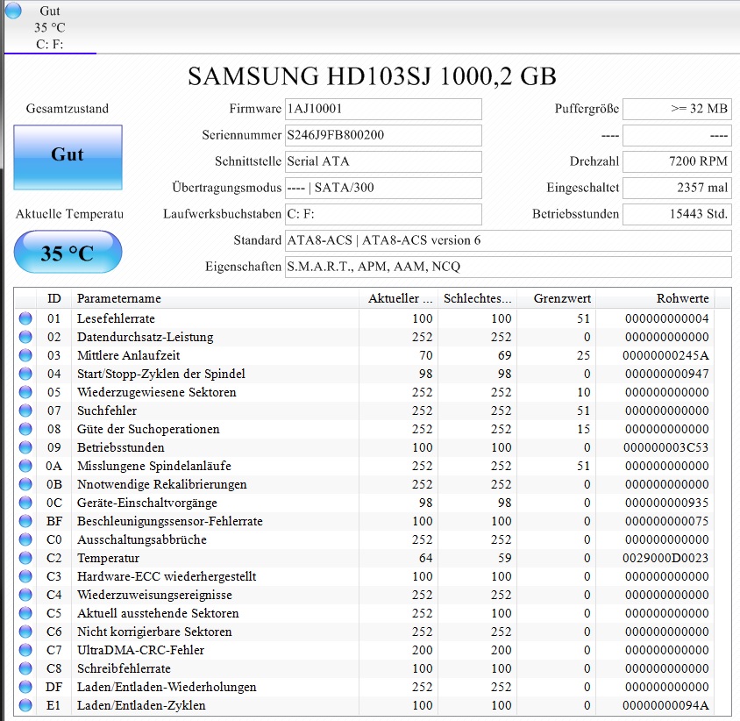
Task: Click the Drehzahl value 7200 RPM
Action: click(x=677, y=162)
